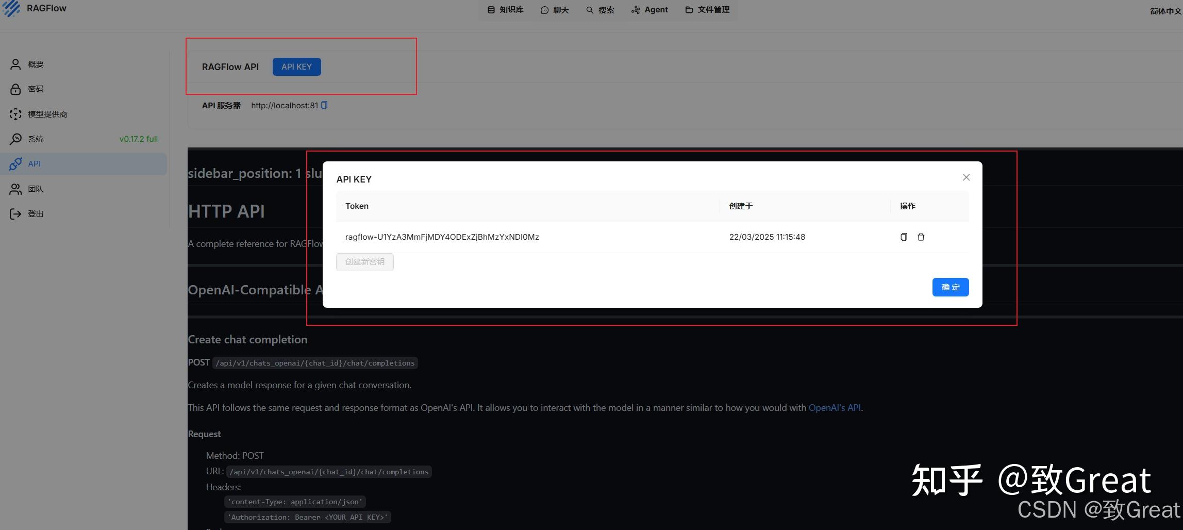The height and width of the screenshot is (530, 1183).
Task: Open the OpenAI's API link
Action: tap(834, 407)
